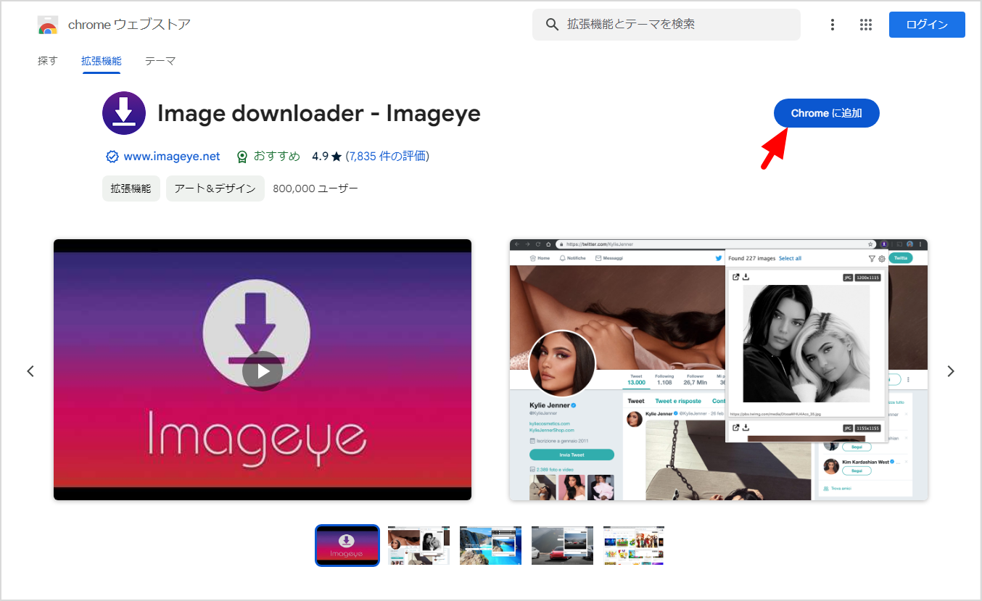Open the 7,835 件の評価 reviews link
This screenshot has width=982, height=601.
[x=387, y=157]
